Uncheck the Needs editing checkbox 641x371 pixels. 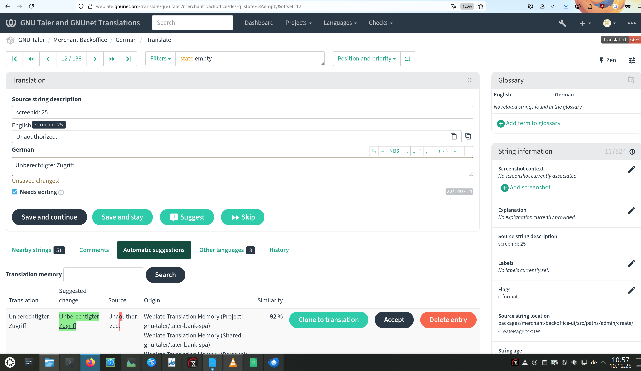pyautogui.click(x=15, y=192)
